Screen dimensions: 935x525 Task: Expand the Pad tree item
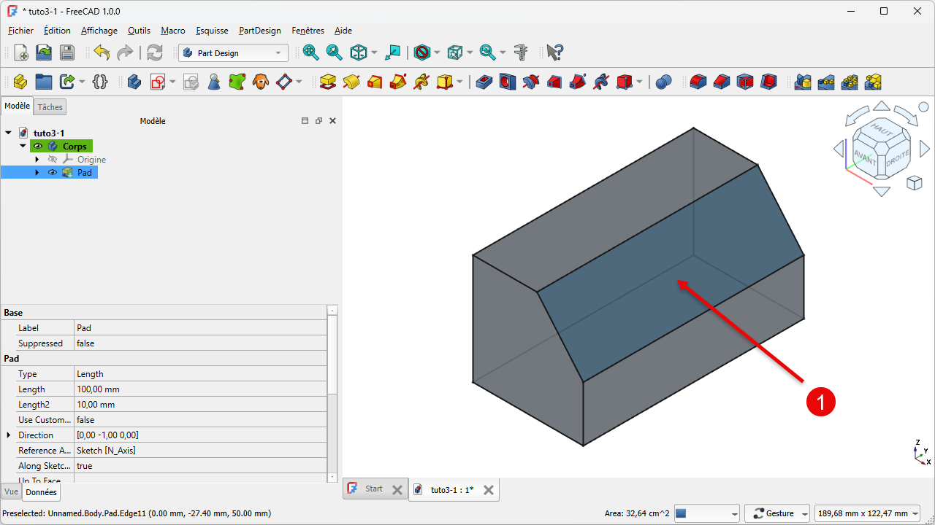click(37, 173)
